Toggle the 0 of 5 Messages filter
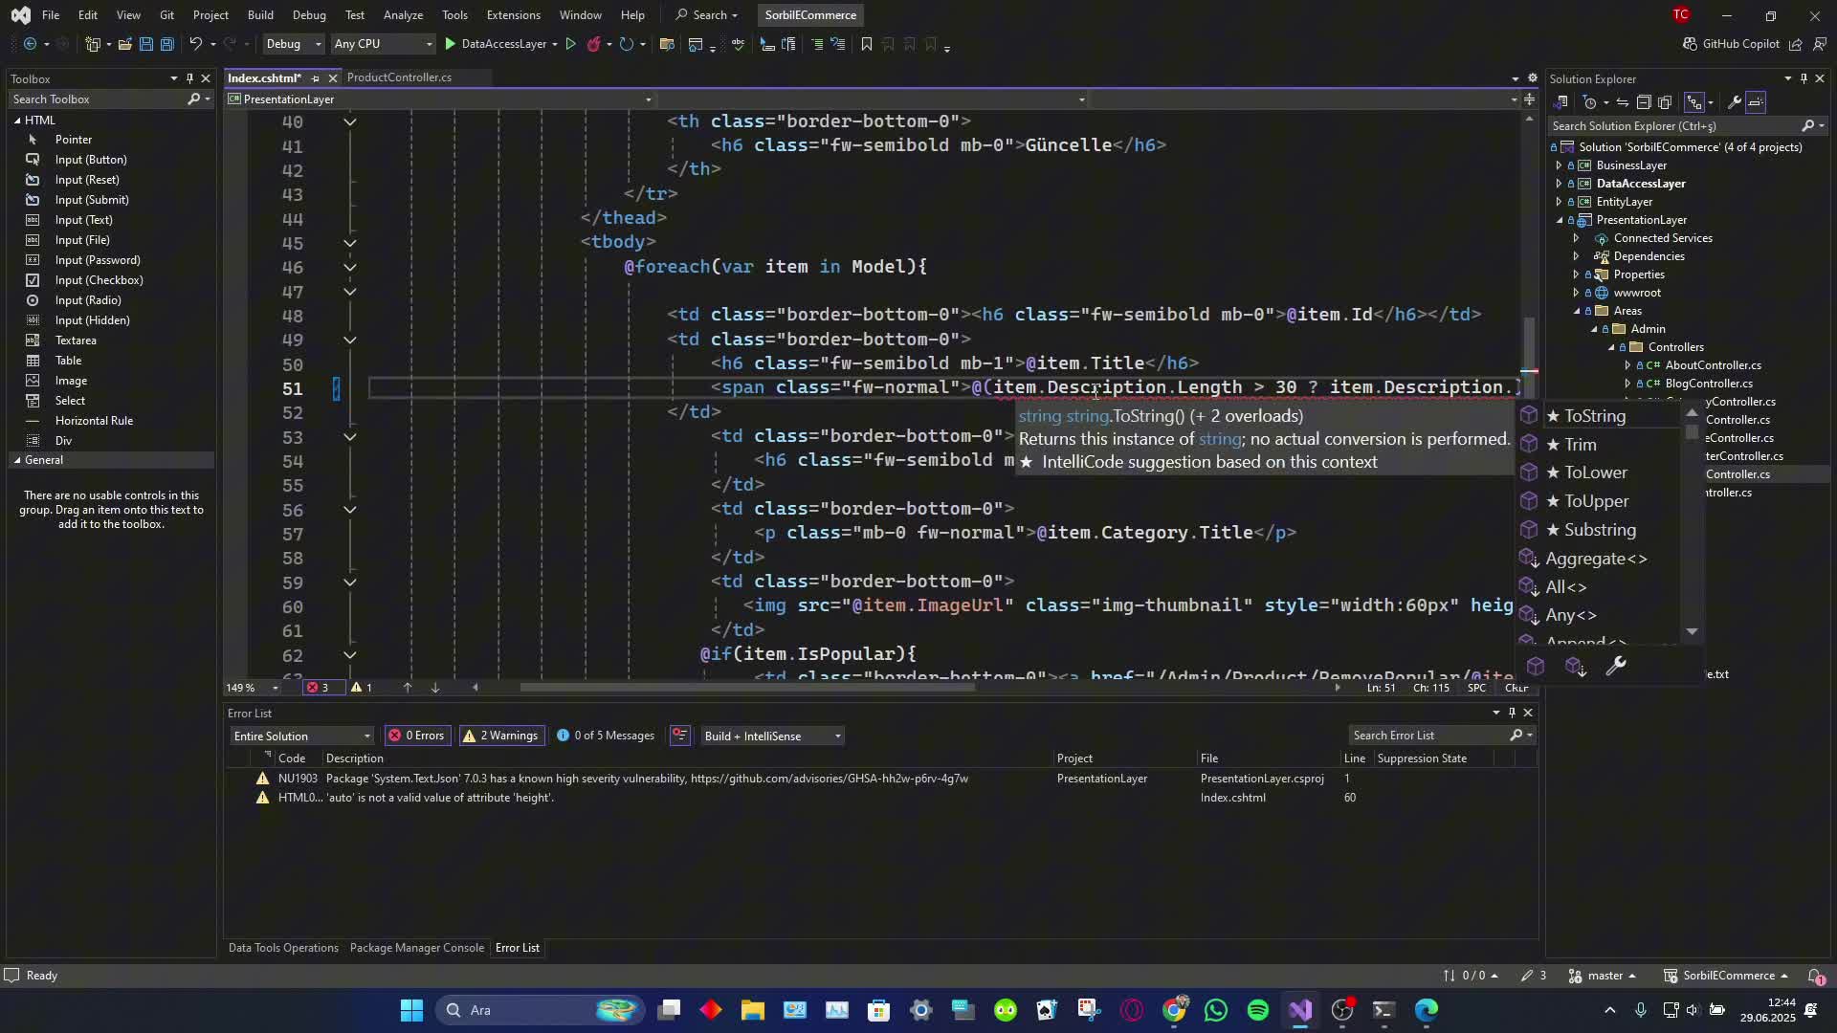The height and width of the screenshot is (1033, 1837). (x=607, y=736)
